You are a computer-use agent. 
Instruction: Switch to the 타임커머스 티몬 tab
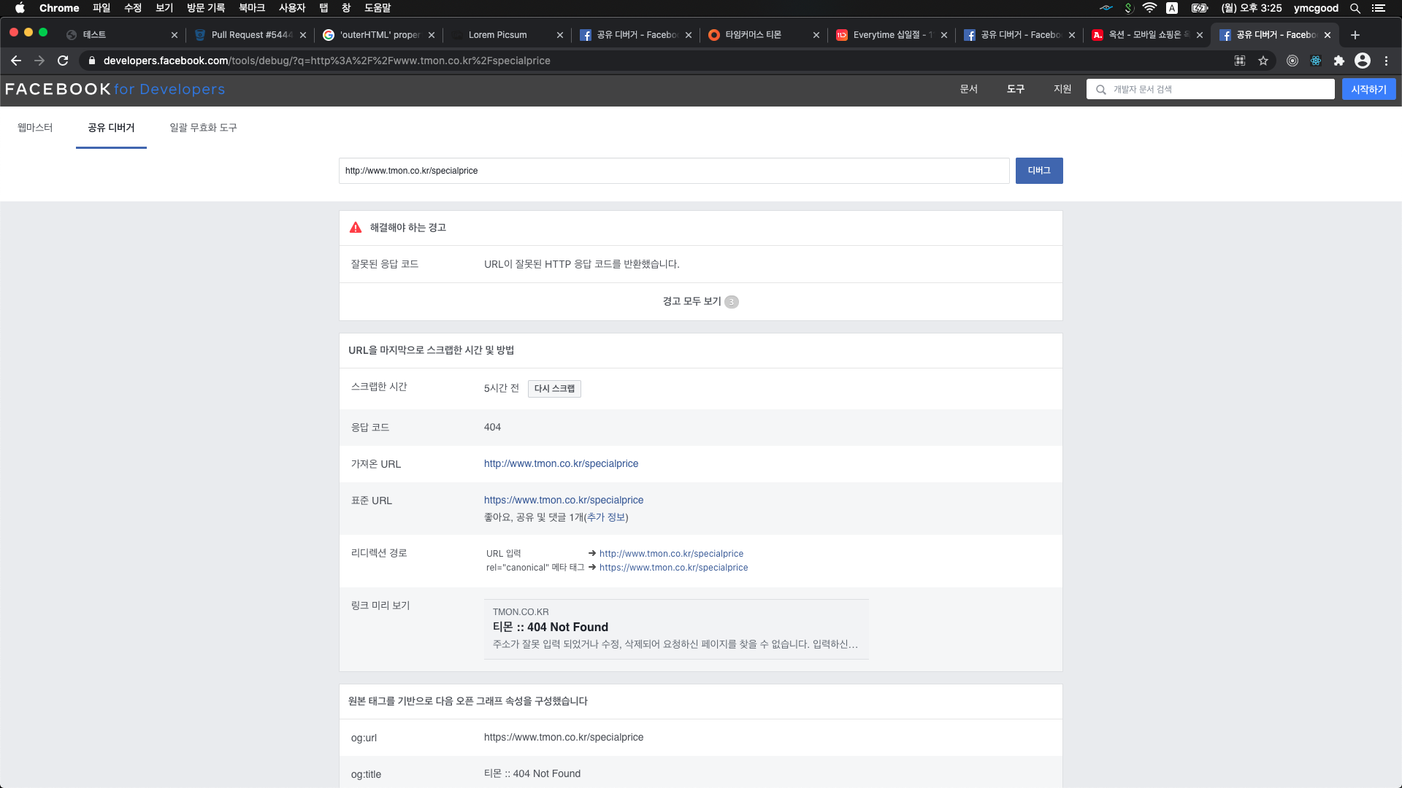(763, 34)
